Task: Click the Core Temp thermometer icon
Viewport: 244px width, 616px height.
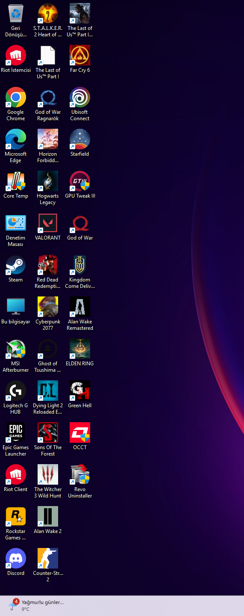Action: click(x=16, y=182)
